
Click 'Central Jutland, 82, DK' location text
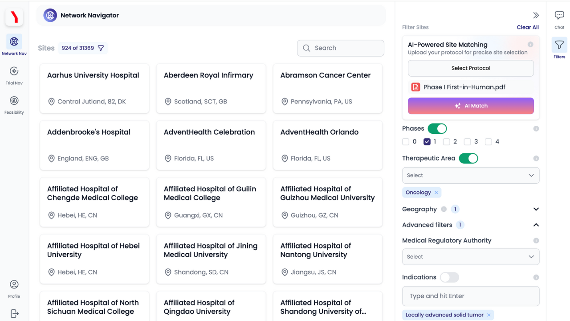click(x=92, y=102)
